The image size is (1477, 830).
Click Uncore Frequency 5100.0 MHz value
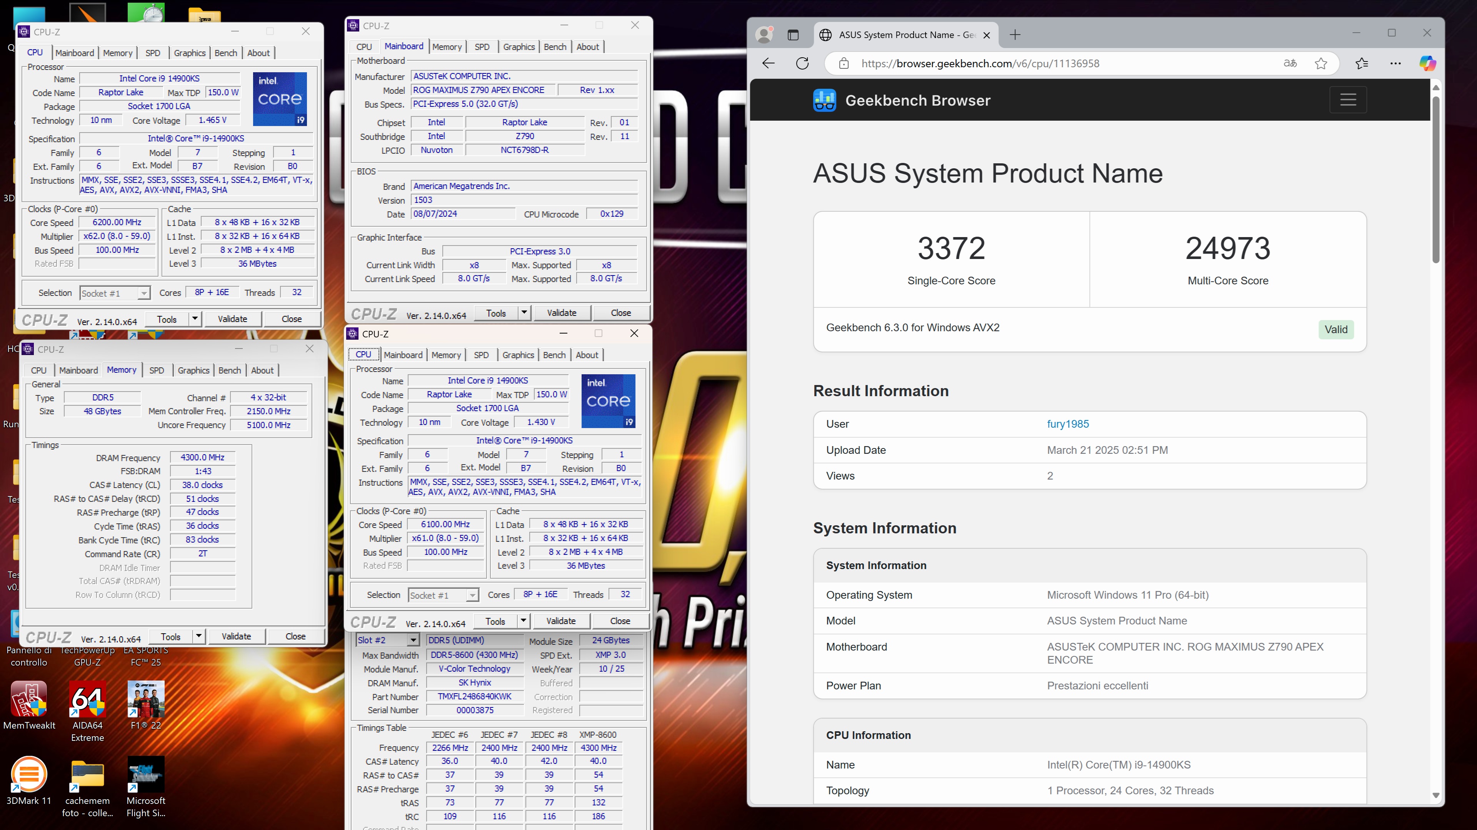click(268, 425)
